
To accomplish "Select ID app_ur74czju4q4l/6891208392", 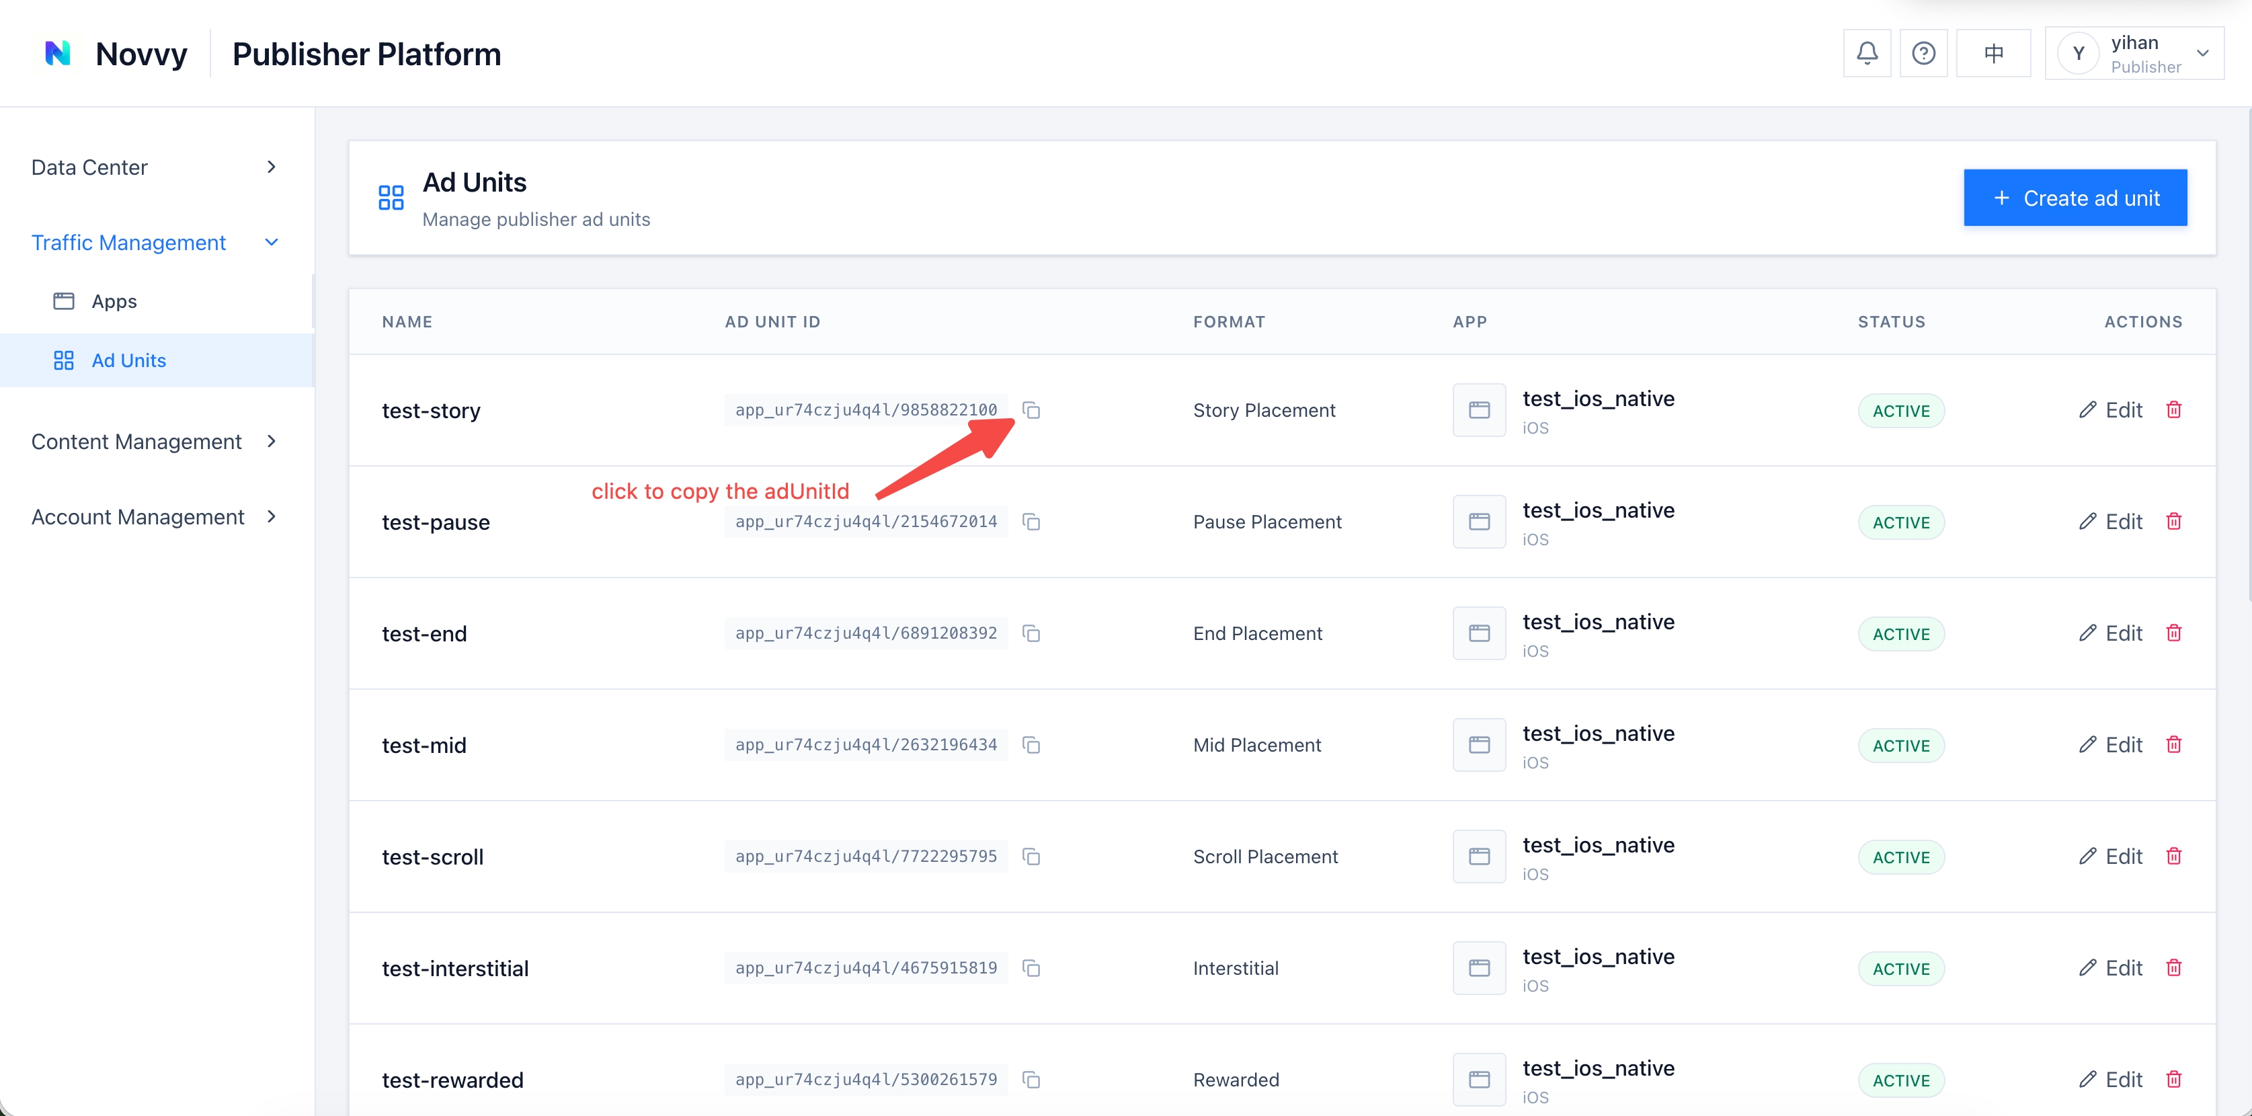I will point(867,633).
